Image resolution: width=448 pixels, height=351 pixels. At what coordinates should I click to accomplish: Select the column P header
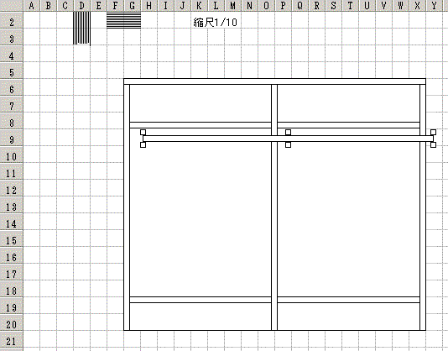coord(283,5)
